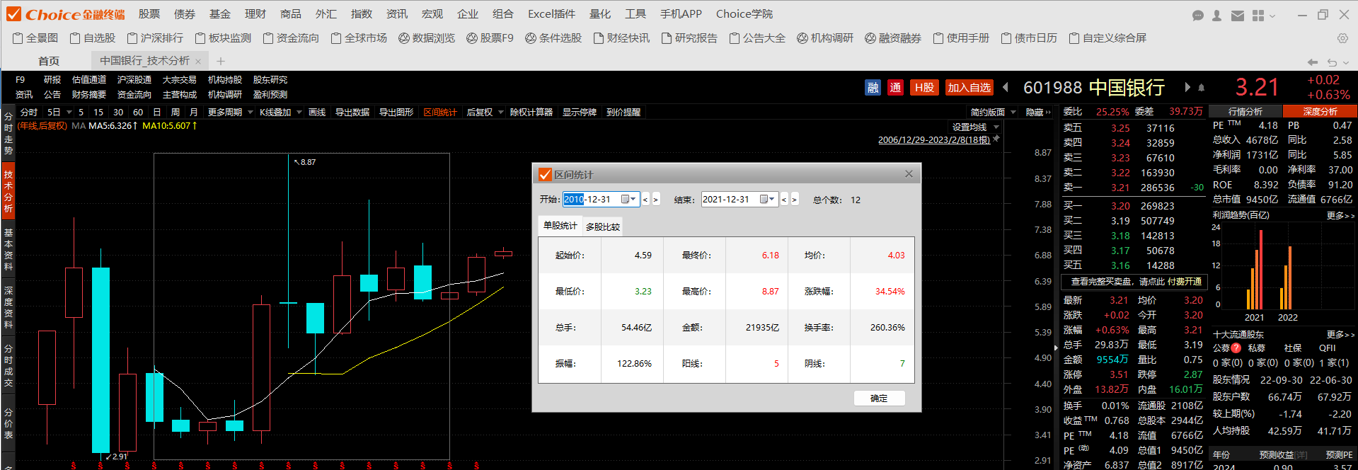Select the 60 minute period
This screenshot has height=470, width=1358.
coord(138,112)
